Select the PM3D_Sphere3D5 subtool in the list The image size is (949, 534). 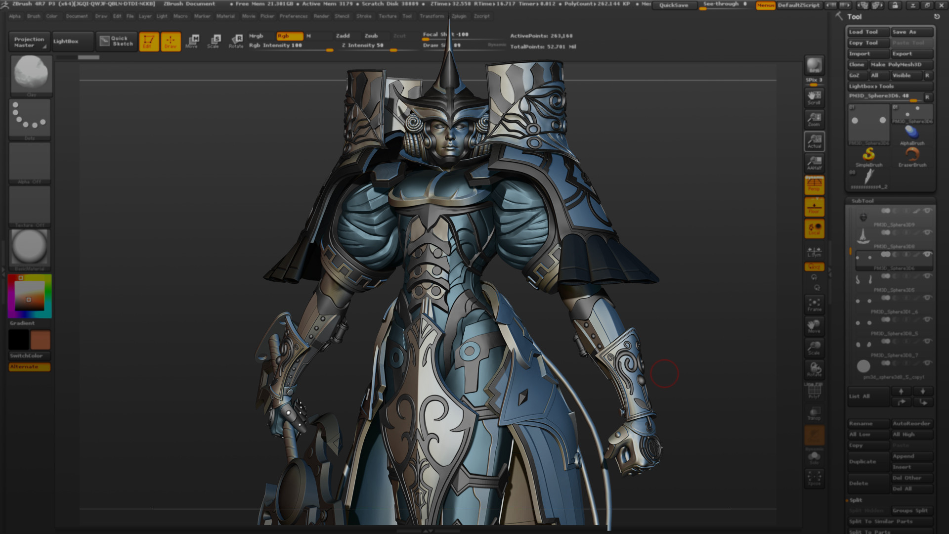895,290
